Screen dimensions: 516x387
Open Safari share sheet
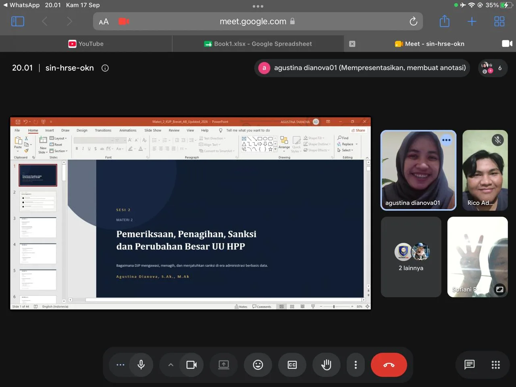click(x=445, y=21)
